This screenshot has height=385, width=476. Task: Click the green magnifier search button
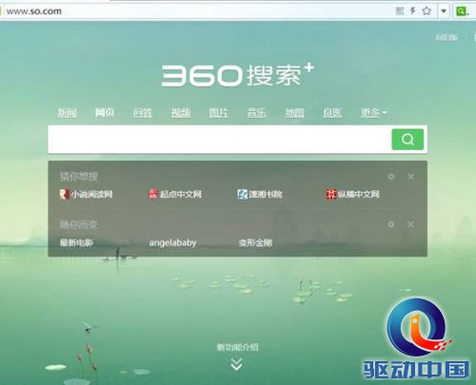407,140
